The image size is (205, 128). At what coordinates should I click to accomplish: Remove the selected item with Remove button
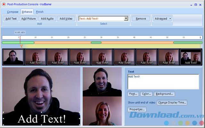[141, 19]
